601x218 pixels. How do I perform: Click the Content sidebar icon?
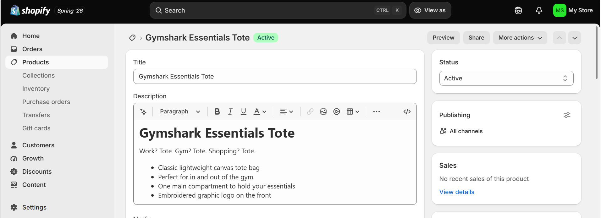click(14, 185)
